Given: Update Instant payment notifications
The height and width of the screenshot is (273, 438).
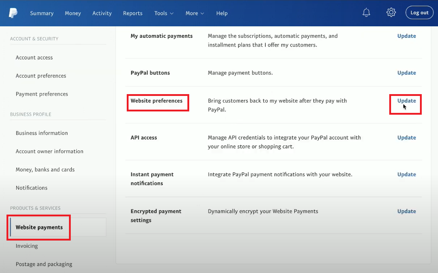Looking at the screenshot, I should pyautogui.click(x=407, y=175).
